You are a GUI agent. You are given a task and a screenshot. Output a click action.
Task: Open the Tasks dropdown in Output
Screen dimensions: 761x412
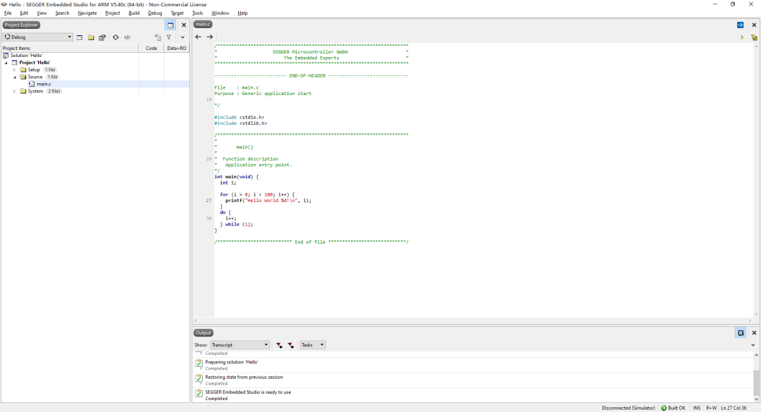pos(313,345)
